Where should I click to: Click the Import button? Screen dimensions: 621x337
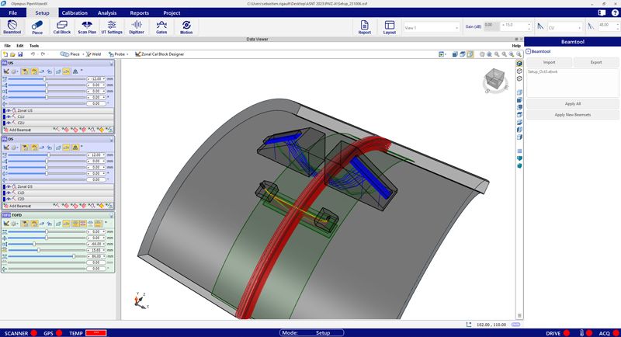[x=549, y=61]
